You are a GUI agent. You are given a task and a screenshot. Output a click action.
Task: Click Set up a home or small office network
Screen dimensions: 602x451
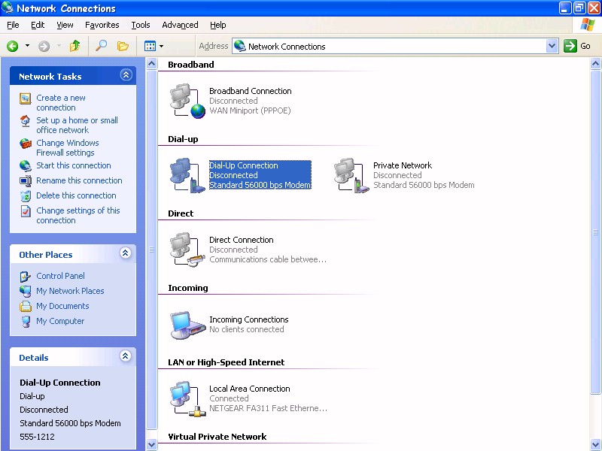tap(78, 125)
